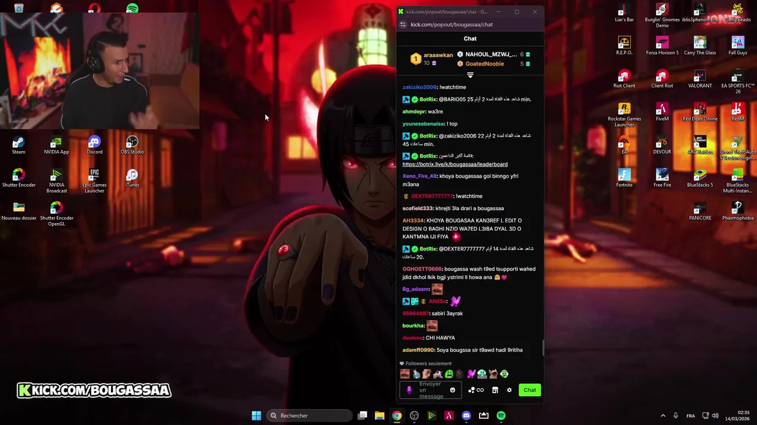
Task: Expand the leaderboard chevron under GoatedNoobie
Action: 470,75
